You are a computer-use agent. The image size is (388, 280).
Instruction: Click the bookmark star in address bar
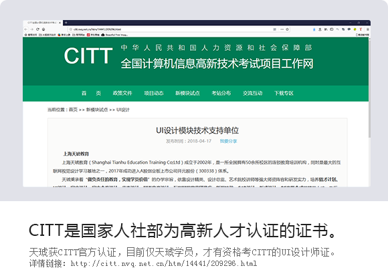[x=287, y=29]
